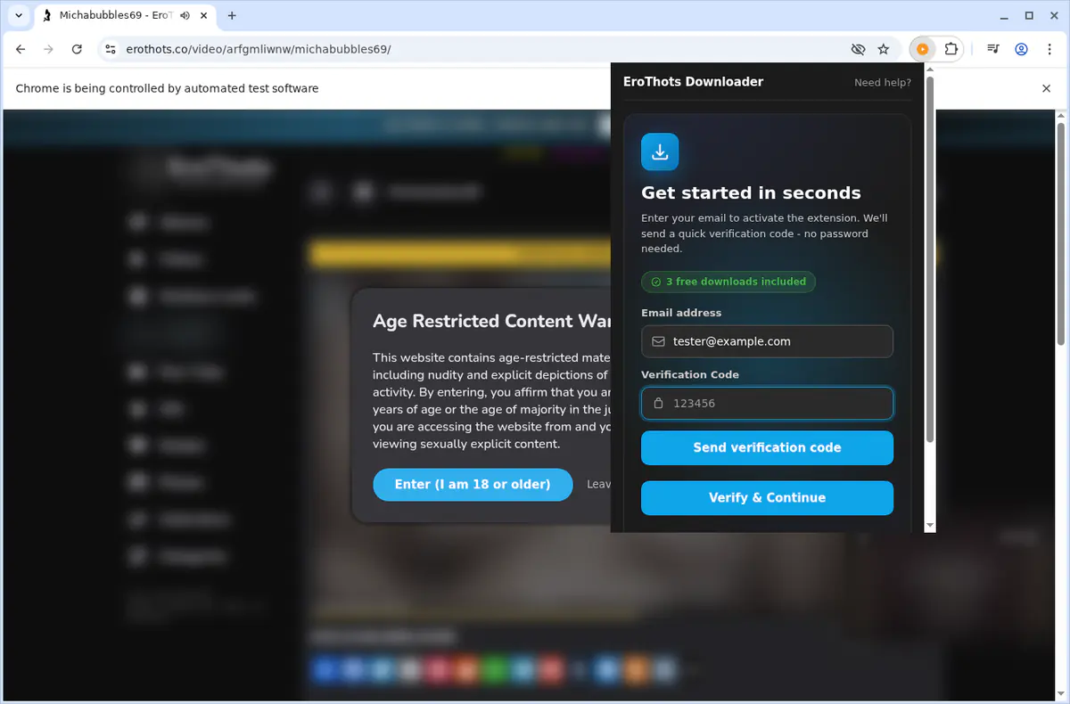Click the EroThots Downloader popup title
1070x704 pixels.
click(x=693, y=82)
